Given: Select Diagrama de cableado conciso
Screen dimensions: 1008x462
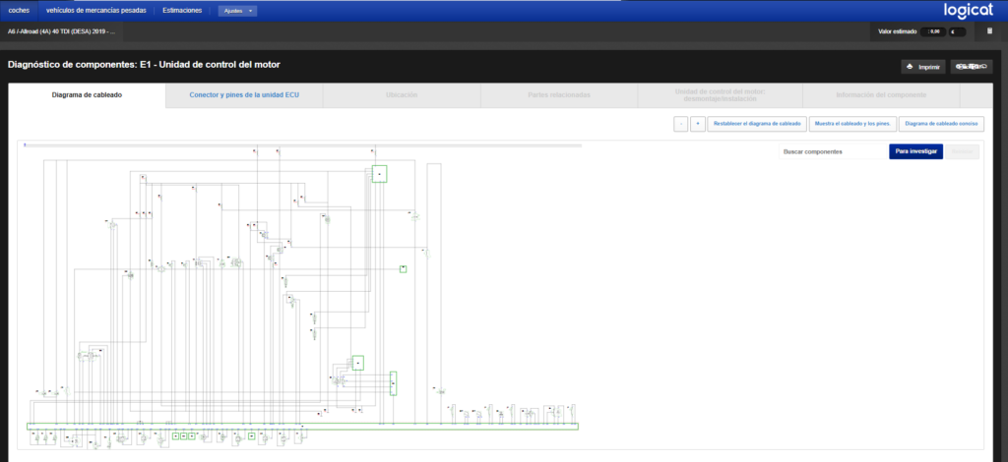Looking at the screenshot, I should point(941,124).
